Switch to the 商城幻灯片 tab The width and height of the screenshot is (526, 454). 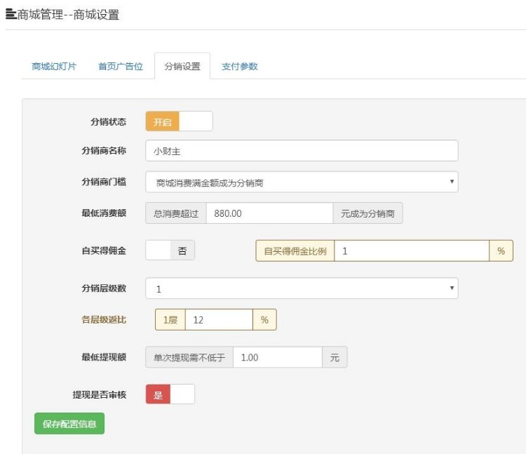[54, 67]
